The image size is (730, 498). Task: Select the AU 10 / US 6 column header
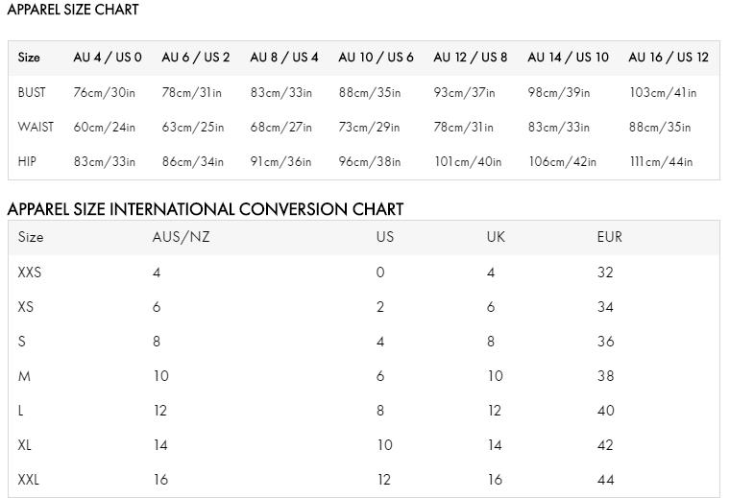point(377,58)
